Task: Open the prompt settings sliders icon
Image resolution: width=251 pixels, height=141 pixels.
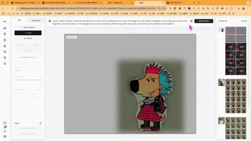Action: click(x=191, y=21)
